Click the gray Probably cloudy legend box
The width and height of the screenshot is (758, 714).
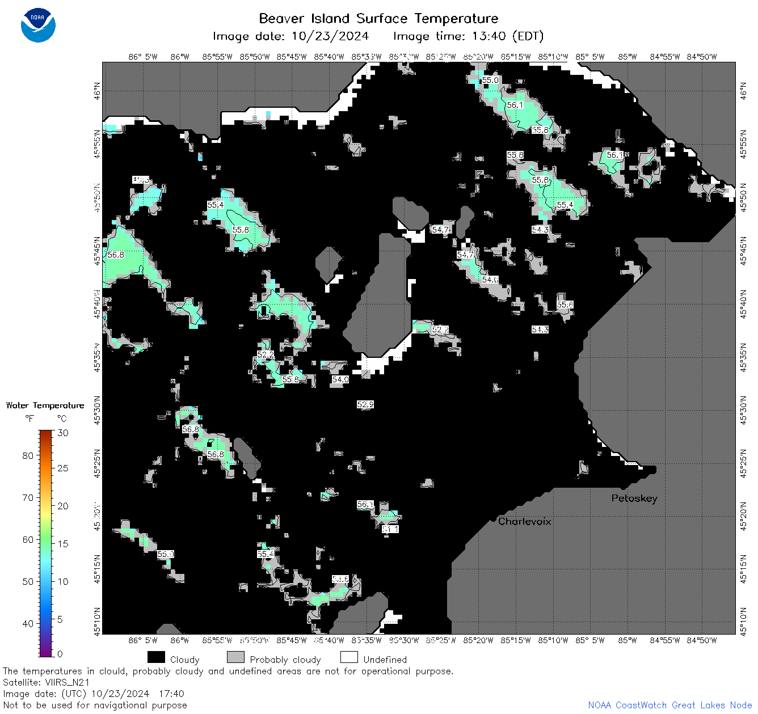click(235, 657)
